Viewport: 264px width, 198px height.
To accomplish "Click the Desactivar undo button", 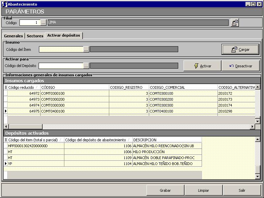I will point(241,66).
